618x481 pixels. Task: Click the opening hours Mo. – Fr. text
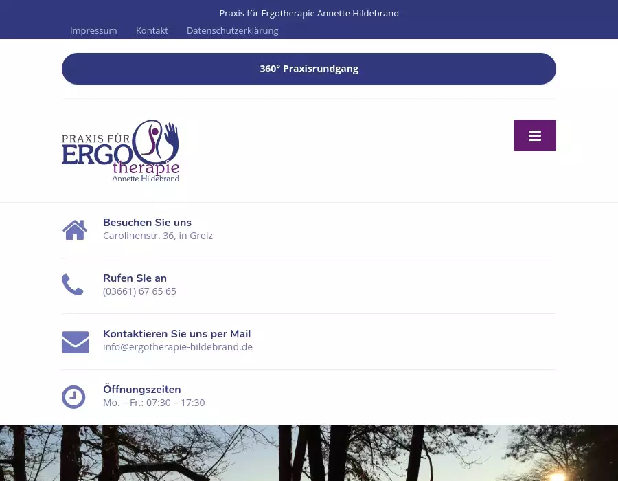[154, 403]
